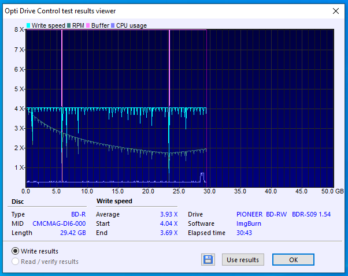This screenshot has width=348, height=276.
Task: Click the disc type value BD-R
Action: click(x=79, y=214)
